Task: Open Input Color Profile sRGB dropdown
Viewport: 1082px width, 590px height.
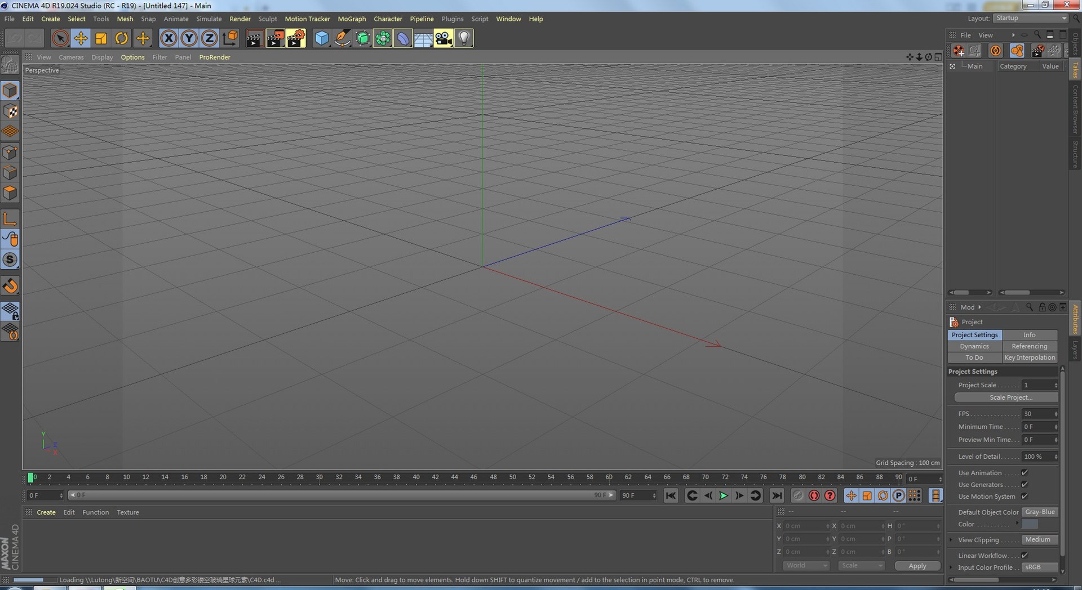Action: tap(1040, 567)
